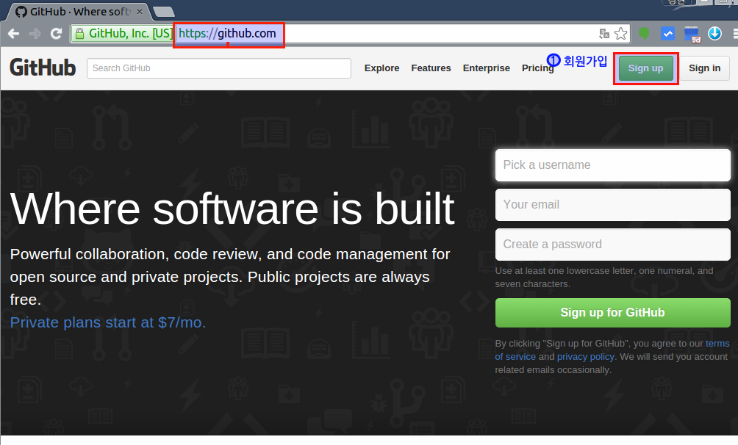Click the Where software is built headline
Image resolution: width=738 pixels, height=445 pixels.
[x=232, y=209]
